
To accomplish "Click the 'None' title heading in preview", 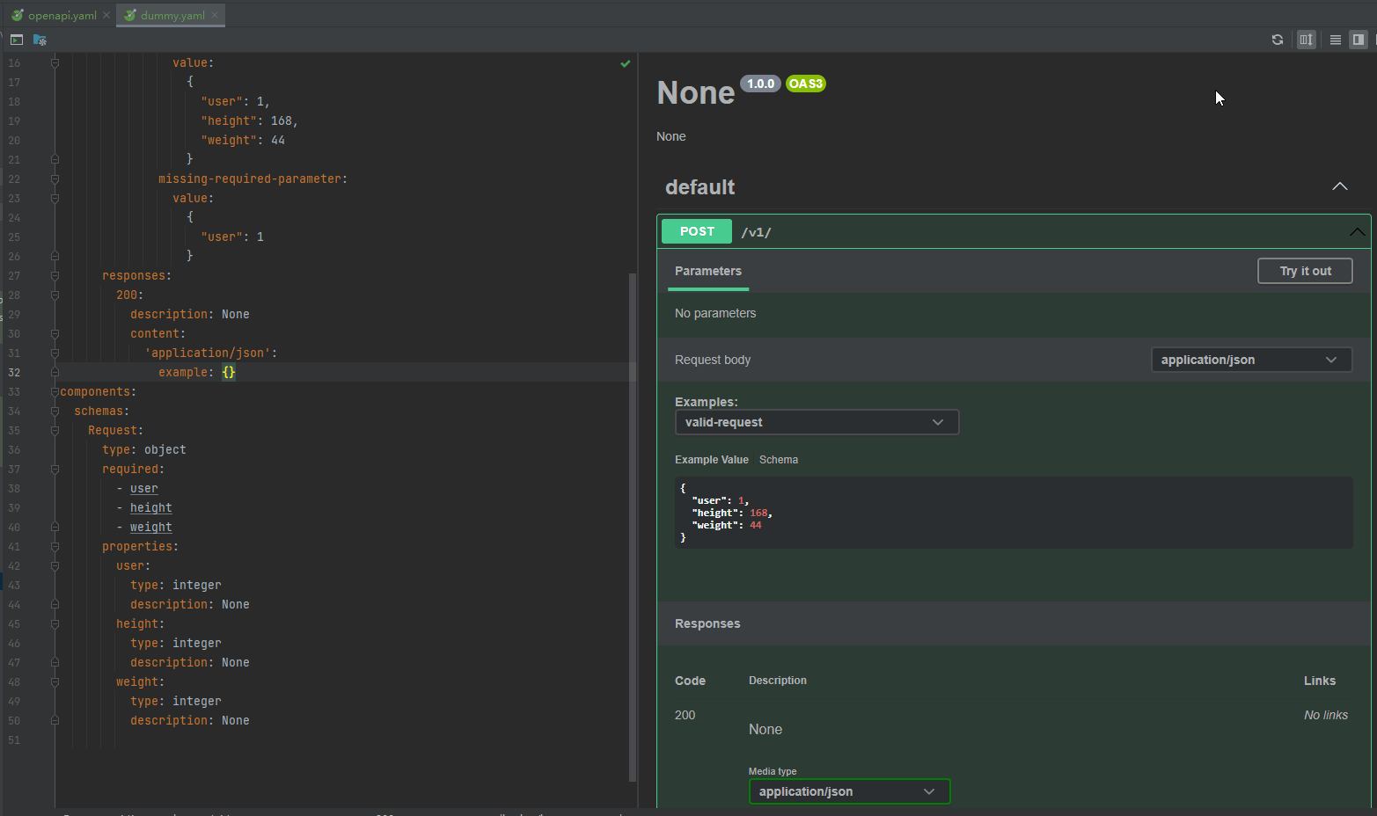I will pos(696,92).
